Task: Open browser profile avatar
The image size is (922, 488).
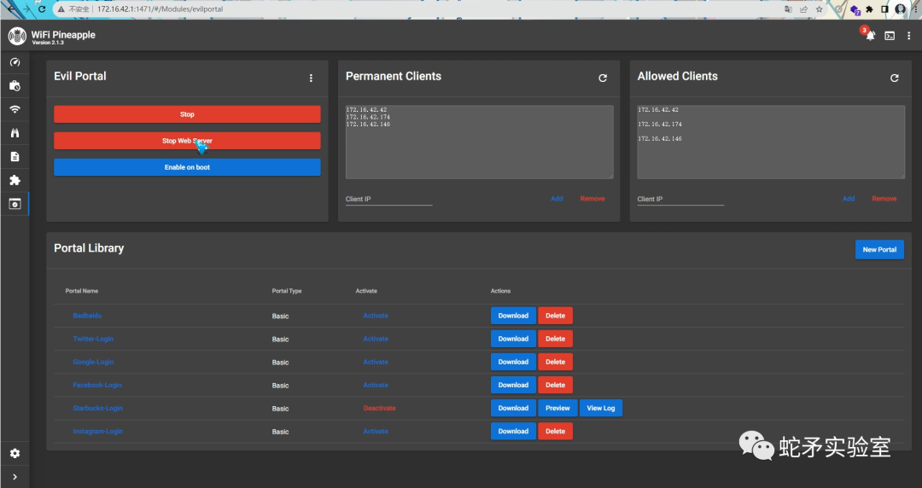Action: pyautogui.click(x=901, y=9)
